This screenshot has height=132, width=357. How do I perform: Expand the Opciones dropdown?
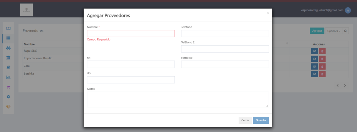pyautogui.click(x=333, y=31)
